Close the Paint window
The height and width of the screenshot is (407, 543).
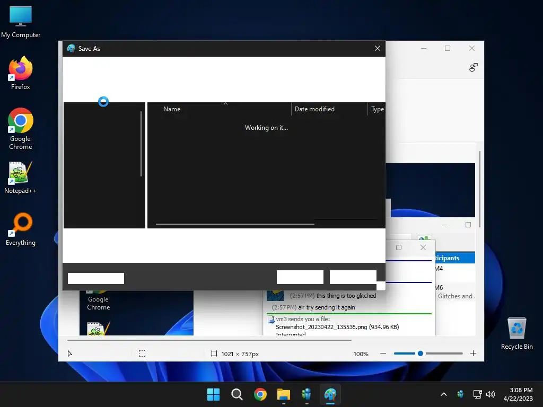point(471,48)
